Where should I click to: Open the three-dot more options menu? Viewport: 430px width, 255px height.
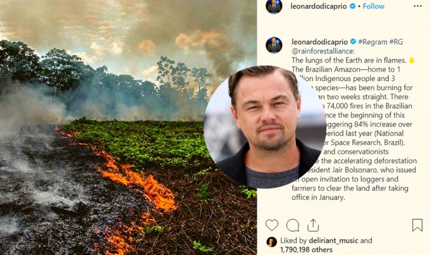tap(417, 6)
